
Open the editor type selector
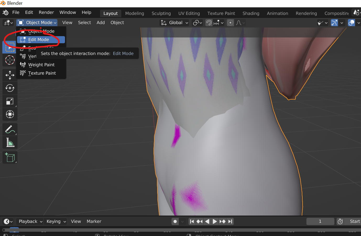(x=8, y=23)
